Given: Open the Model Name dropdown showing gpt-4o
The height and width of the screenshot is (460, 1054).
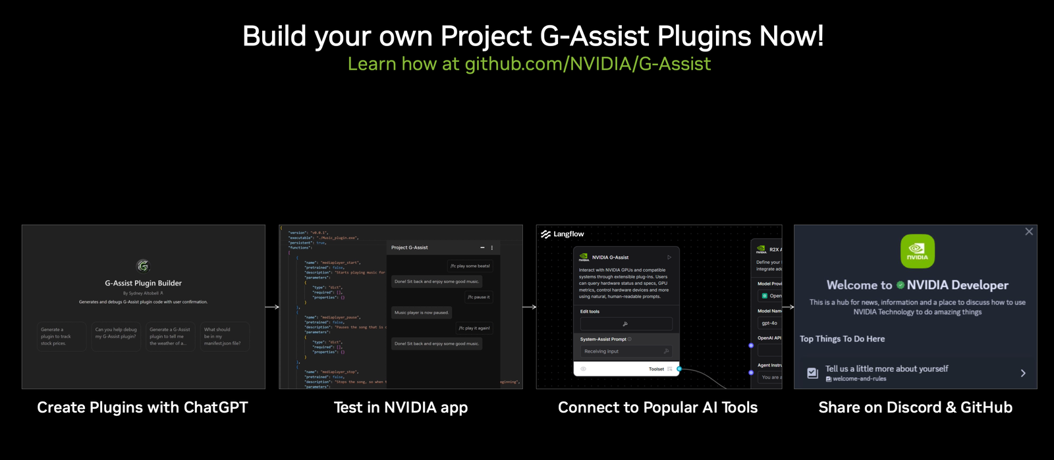Looking at the screenshot, I should (x=770, y=323).
